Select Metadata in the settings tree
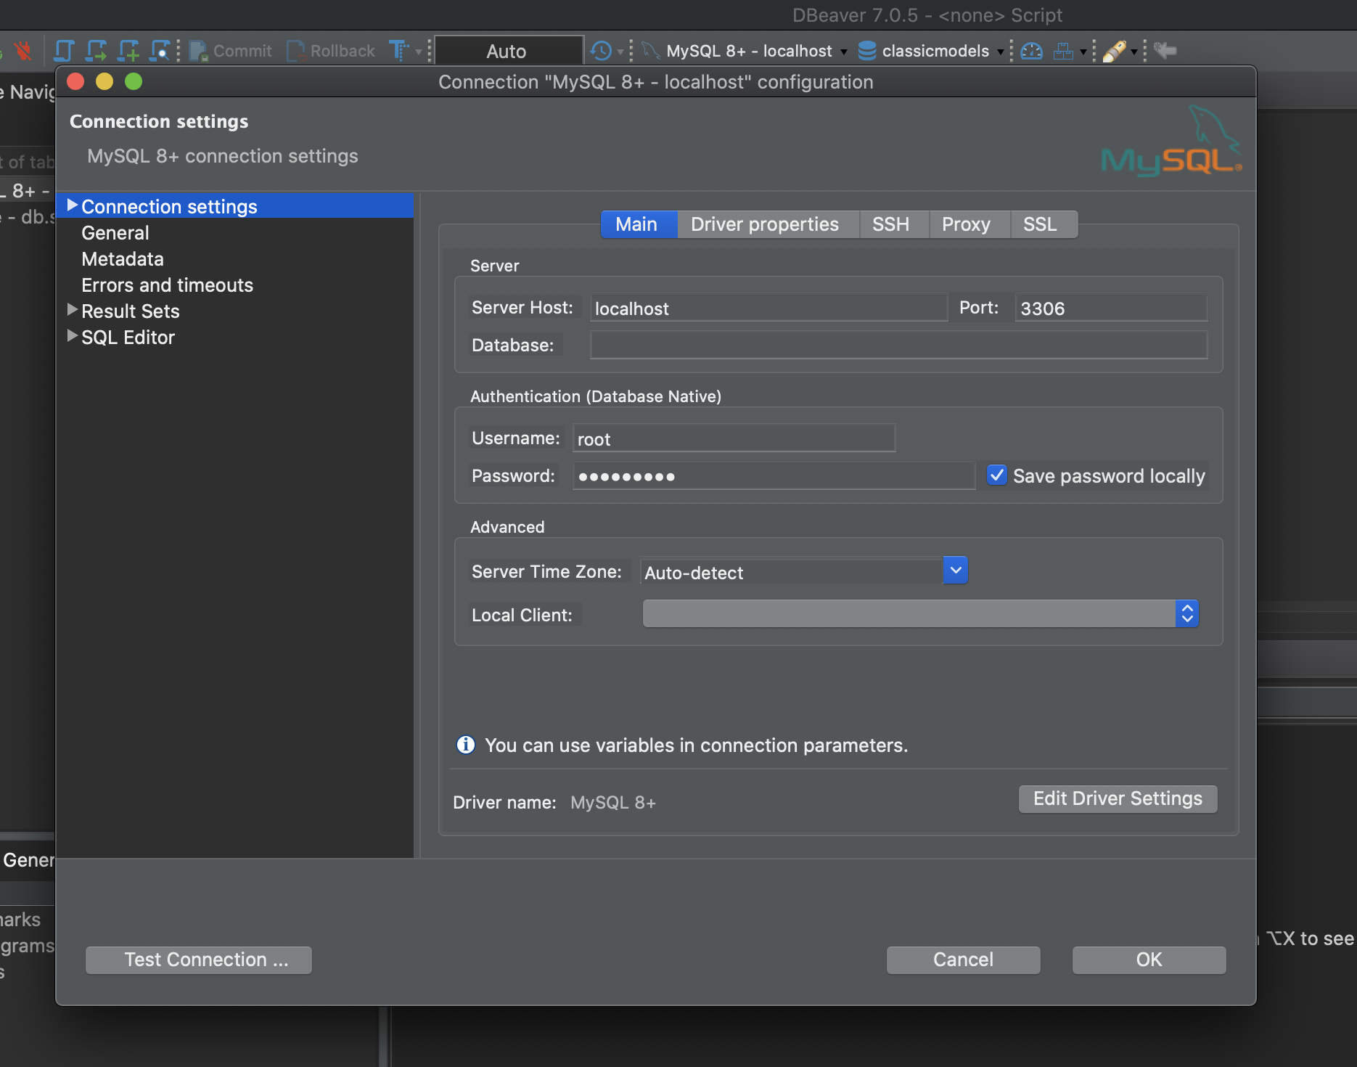 (x=123, y=259)
